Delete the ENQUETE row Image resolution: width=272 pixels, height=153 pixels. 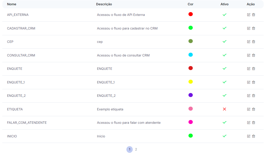click(x=254, y=69)
